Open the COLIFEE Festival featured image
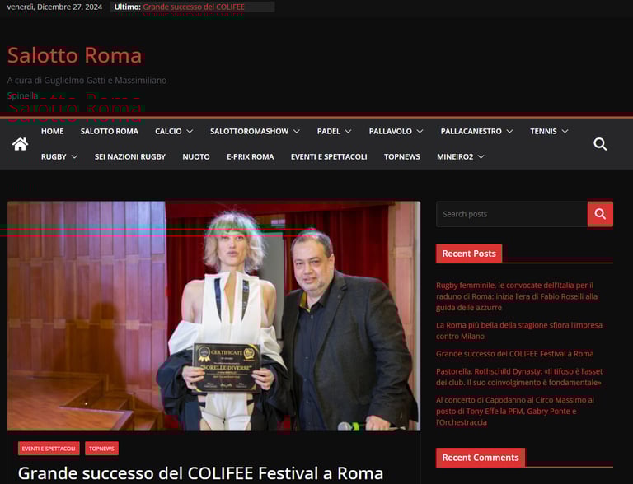Screen dimensions: 633x484 click(x=213, y=316)
